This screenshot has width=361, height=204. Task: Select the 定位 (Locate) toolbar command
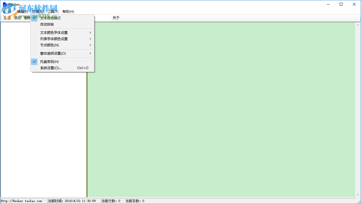7,18
